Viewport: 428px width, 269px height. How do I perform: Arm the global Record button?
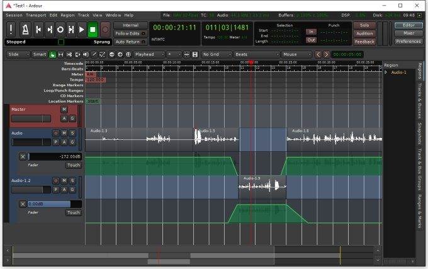click(104, 29)
